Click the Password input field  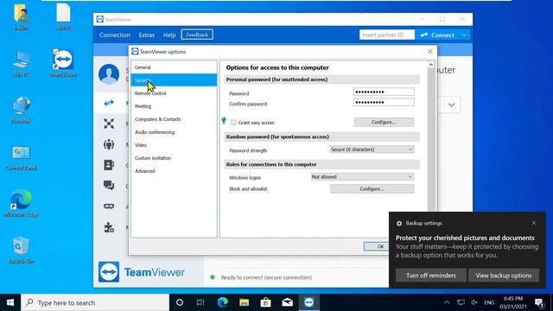click(x=384, y=92)
